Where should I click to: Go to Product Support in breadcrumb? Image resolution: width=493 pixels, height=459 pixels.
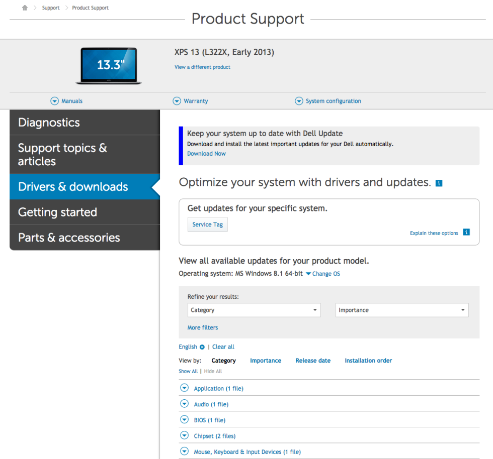tap(90, 8)
